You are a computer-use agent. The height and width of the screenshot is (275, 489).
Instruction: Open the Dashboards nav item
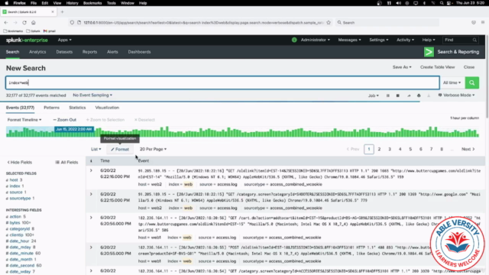139,52
